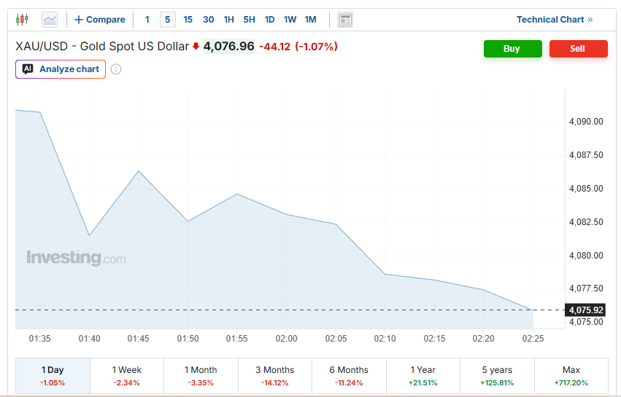Select the 5 years range tab

(x=497, y=376)
